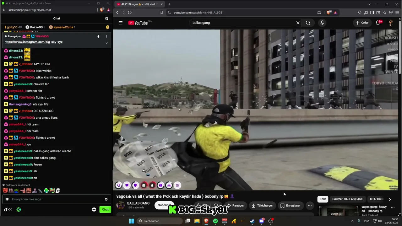Open Steam from taskbar
The height and width of the screenshot is (226, 402).
252,221
